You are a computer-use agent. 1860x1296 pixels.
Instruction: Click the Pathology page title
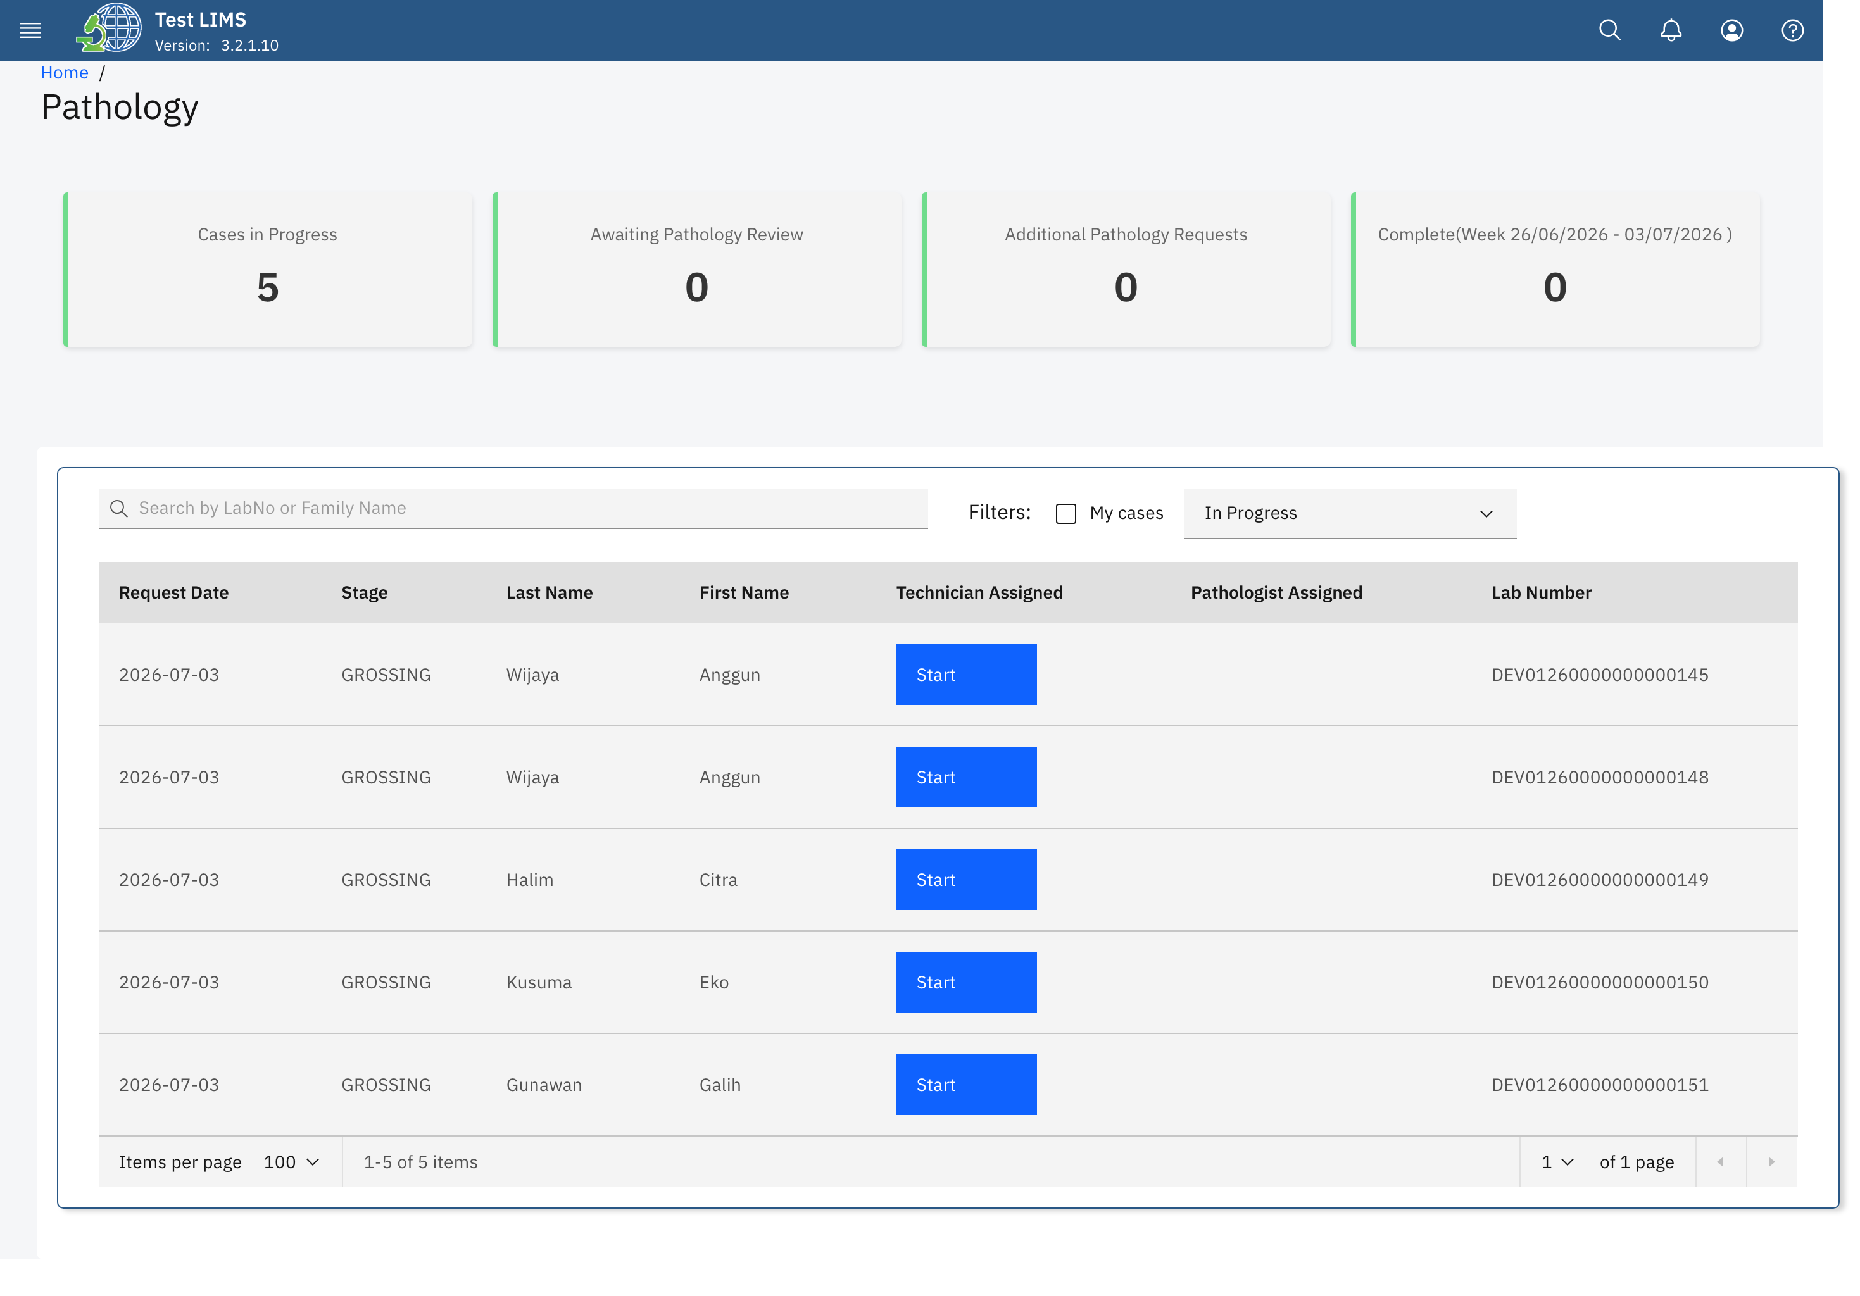[120, 108]
